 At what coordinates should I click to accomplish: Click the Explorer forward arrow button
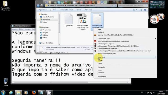42,6
